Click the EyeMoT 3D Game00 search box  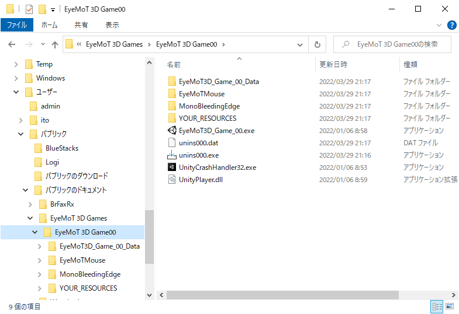click(392, 44)
